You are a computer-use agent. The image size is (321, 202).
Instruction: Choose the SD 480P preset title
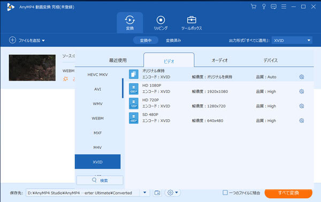tap(150, 114)
